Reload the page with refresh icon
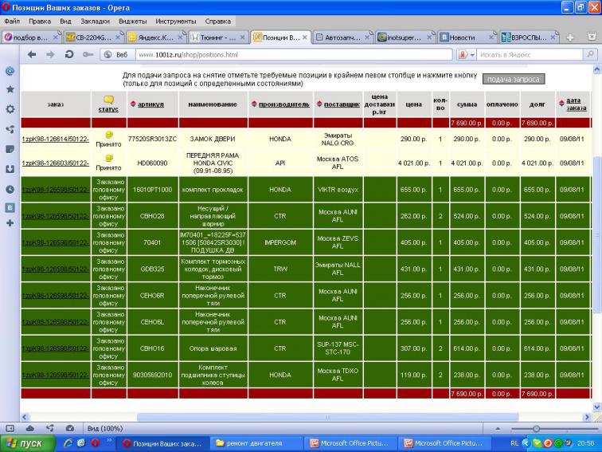602x452 pixels. coord(69,54)
